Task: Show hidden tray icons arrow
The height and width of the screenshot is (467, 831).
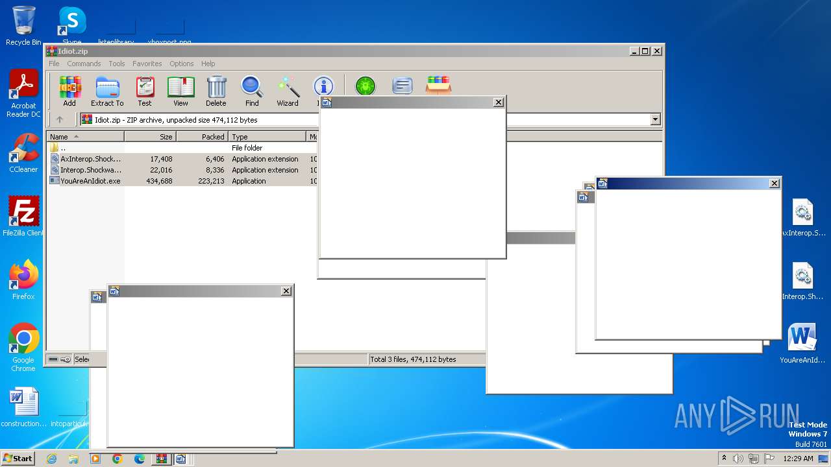Action: [x=724, y=459]
